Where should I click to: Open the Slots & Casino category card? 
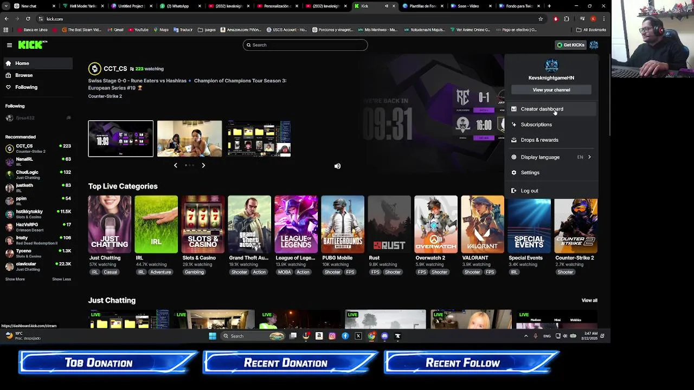(x=203, y=224)
